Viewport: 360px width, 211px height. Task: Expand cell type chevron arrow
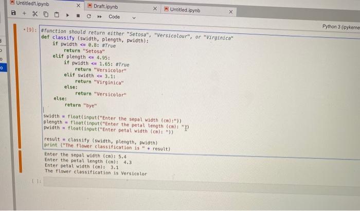click(x=134, y=17)
